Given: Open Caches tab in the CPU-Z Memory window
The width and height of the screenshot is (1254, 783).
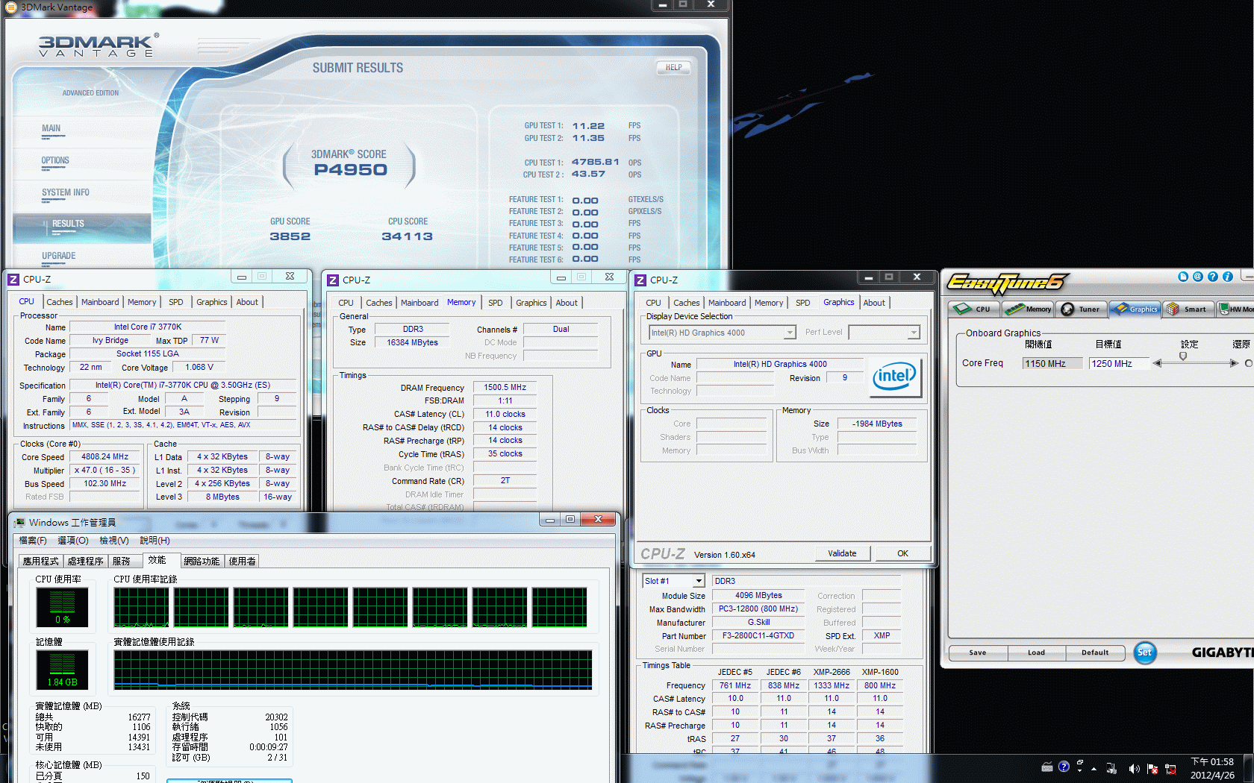Looking at the screenshot, I should pos(378,303).
